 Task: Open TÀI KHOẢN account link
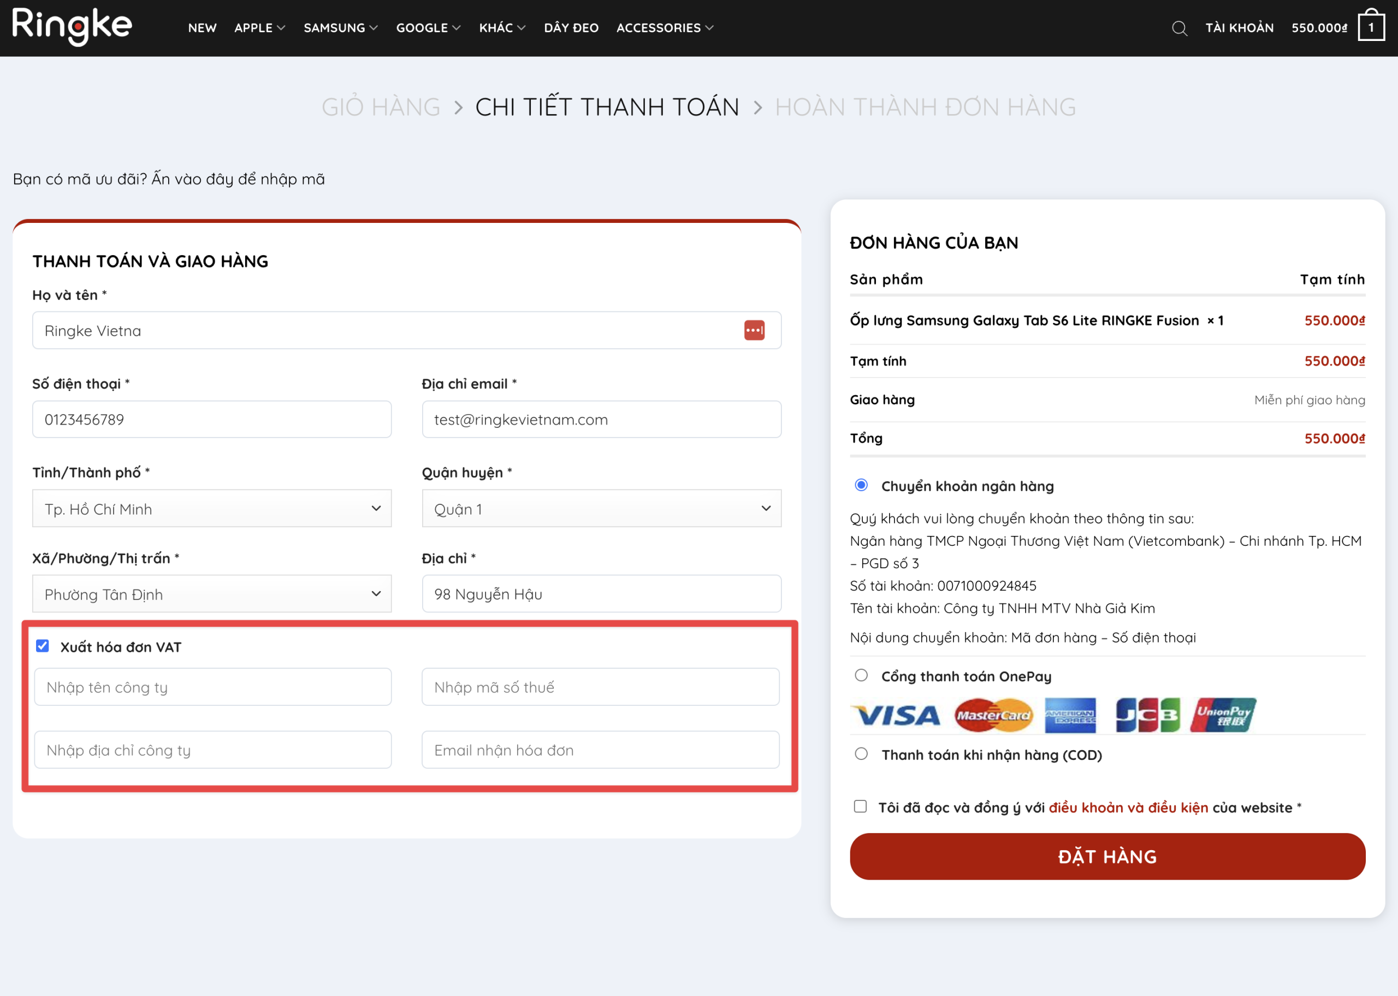(x=1239, y=28)
